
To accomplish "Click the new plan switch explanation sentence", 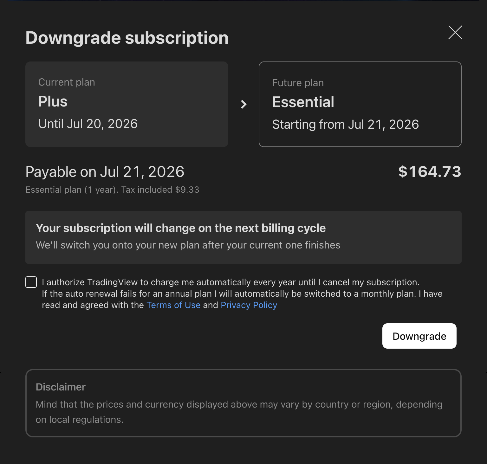I will coord(188,245).
